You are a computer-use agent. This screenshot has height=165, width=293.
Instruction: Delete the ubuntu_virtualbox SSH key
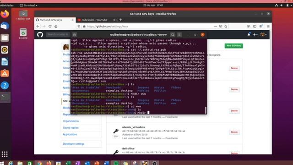tap(234, 132)
